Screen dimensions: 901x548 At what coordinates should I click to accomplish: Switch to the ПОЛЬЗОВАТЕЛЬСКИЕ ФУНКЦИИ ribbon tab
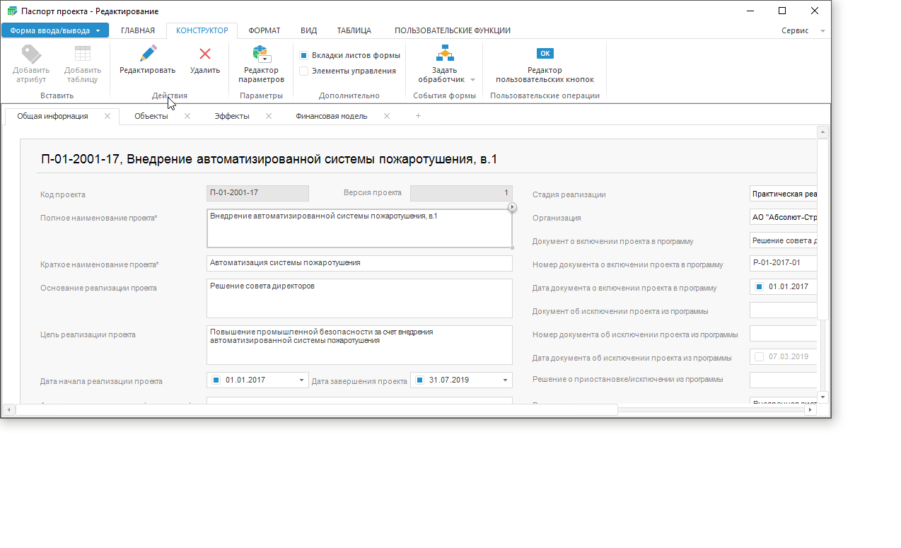point(452,30)
